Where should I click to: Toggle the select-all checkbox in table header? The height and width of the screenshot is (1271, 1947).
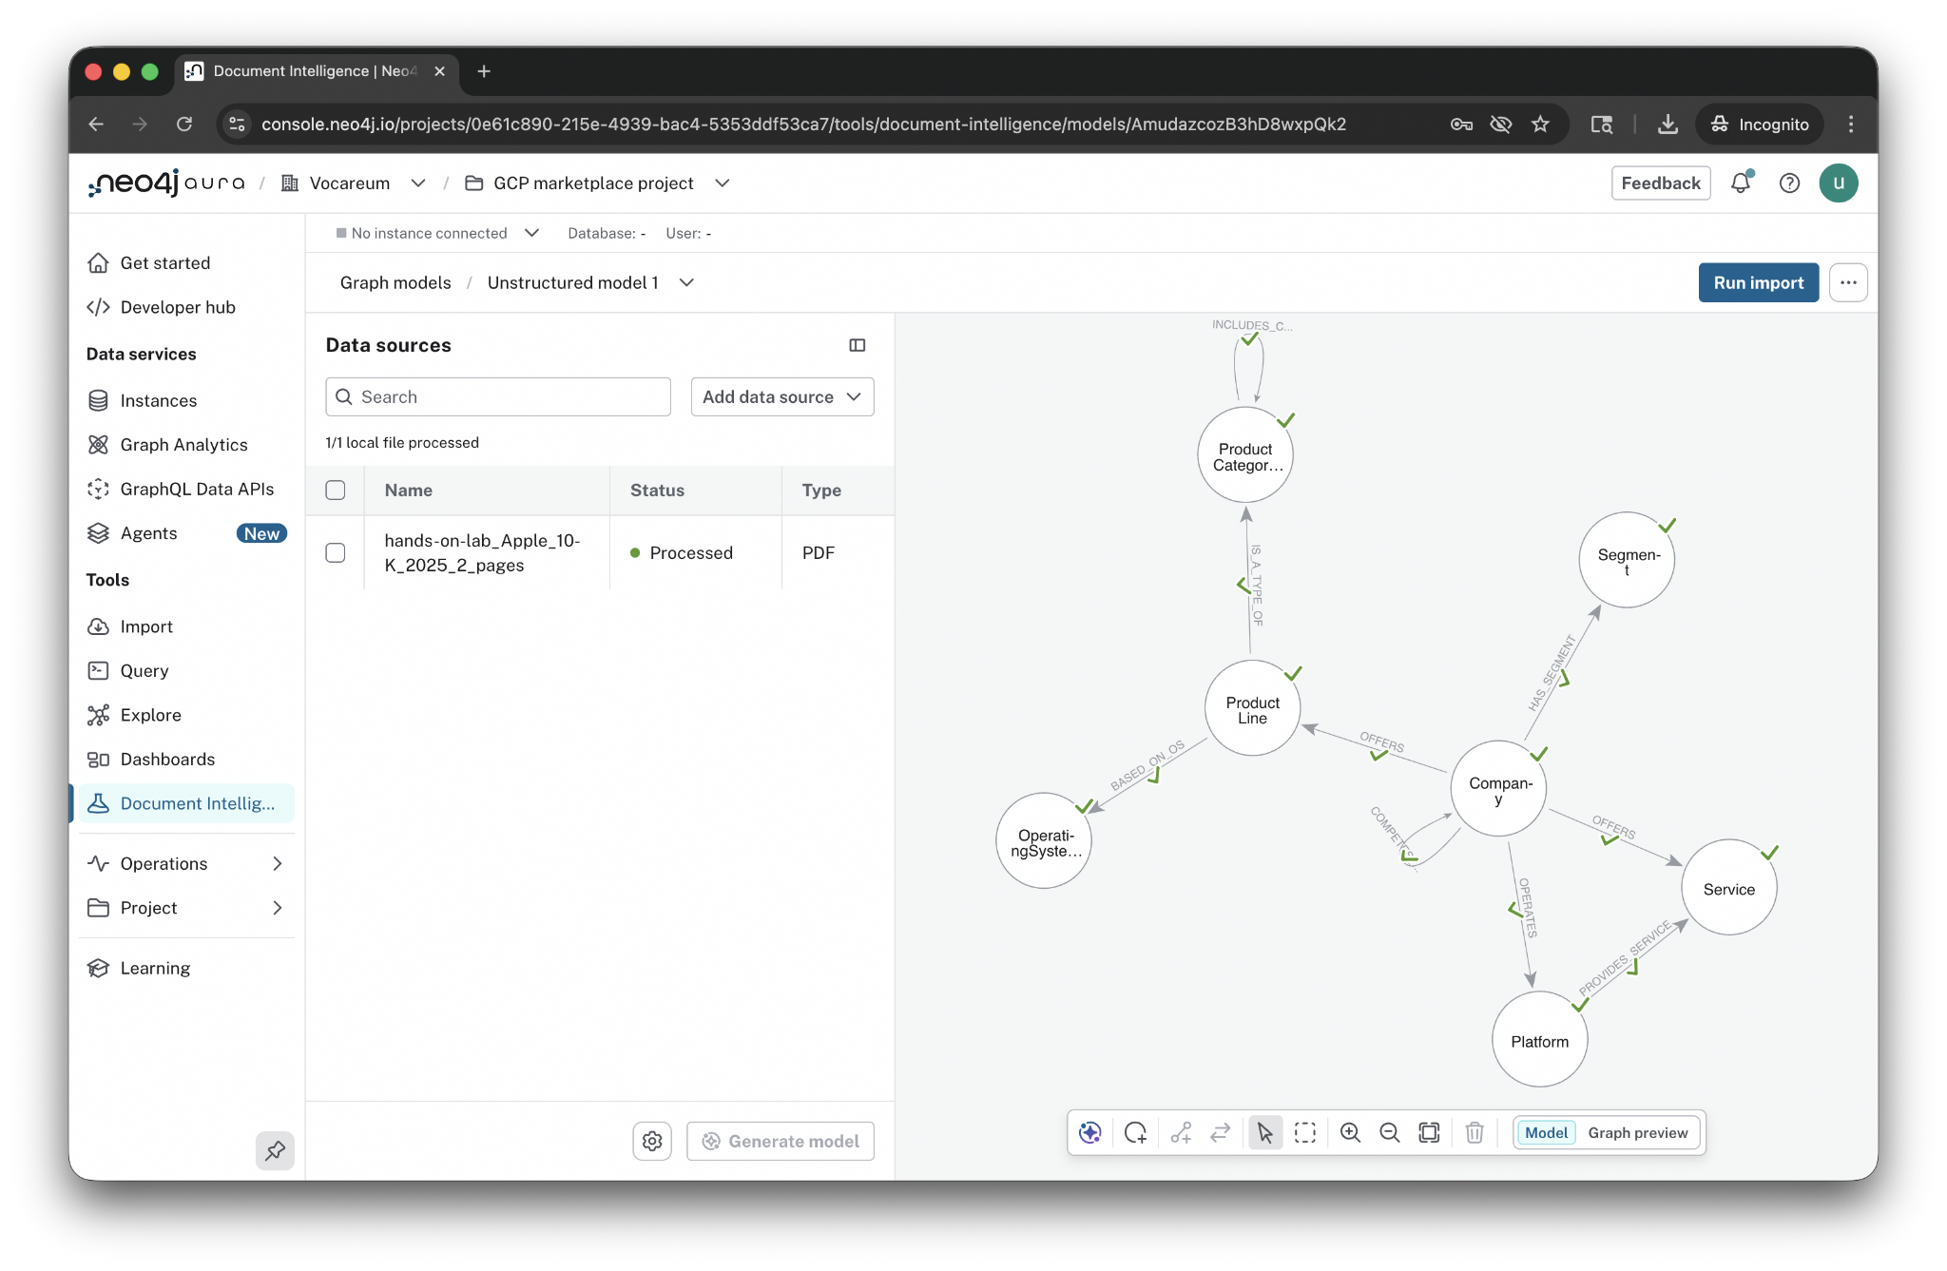336,490
